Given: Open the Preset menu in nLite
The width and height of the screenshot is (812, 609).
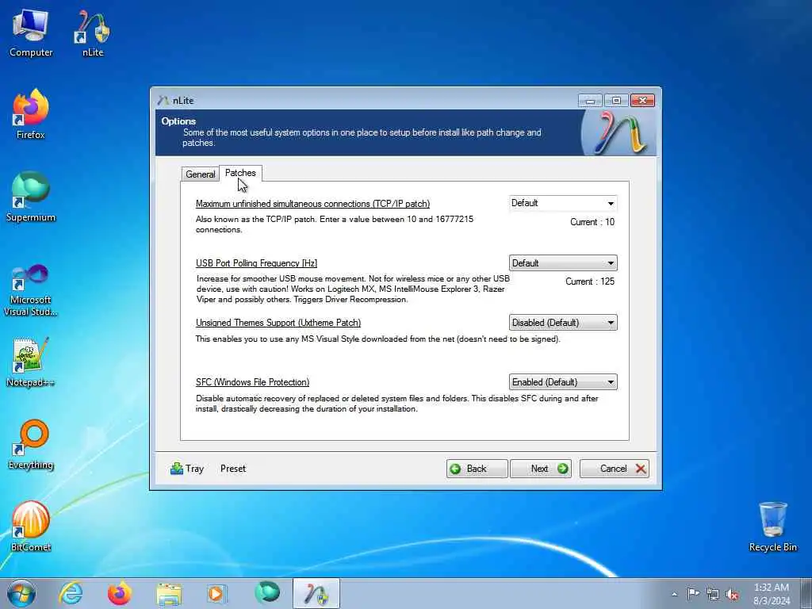Looking at the screenshot, I should point(233,469).
